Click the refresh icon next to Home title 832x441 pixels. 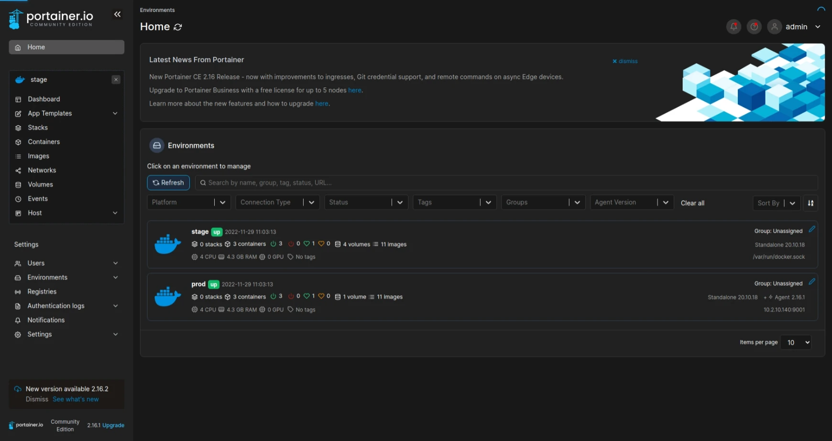[178, 27]
